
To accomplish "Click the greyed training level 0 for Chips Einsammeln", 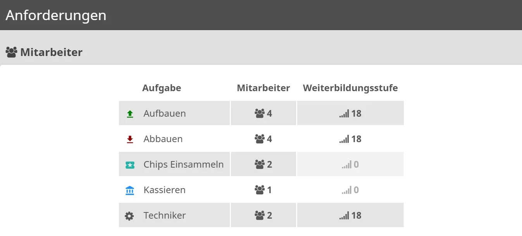I will 356,165.
